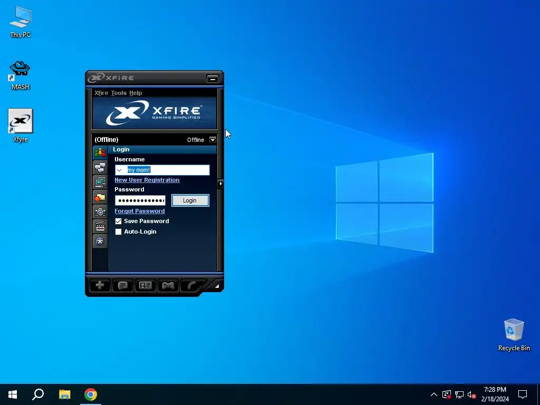This screenshot has height=405, width=540.
Task: Select the MASH desktop shortcut
Action: click(21, 75)
